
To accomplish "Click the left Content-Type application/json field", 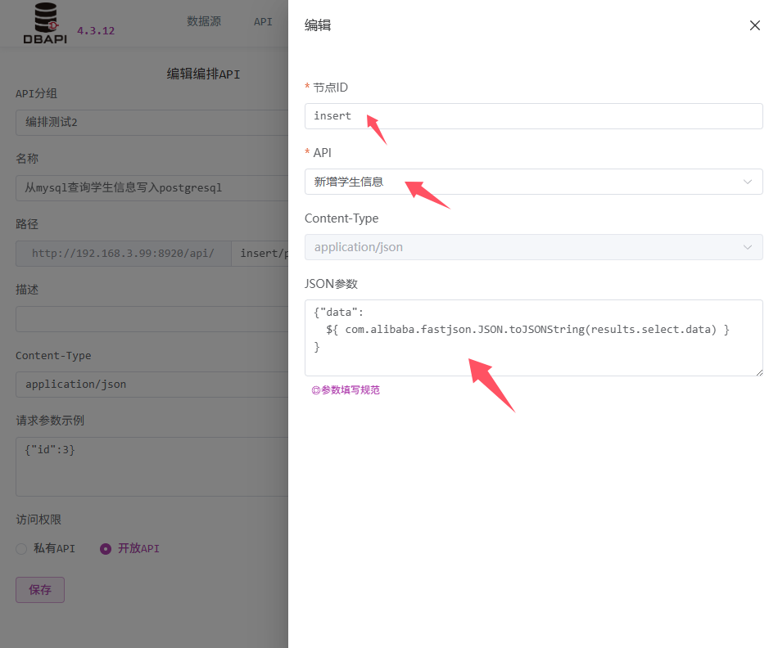I will tap(152, 385).
